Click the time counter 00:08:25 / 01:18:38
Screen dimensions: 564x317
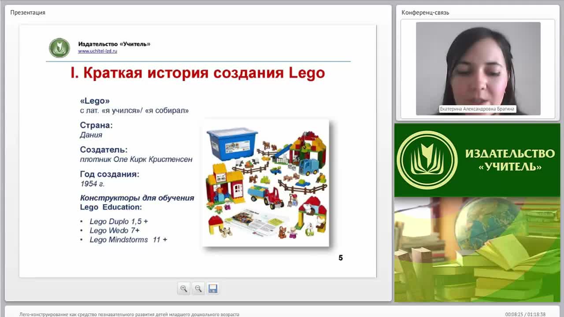click(525, 314)
